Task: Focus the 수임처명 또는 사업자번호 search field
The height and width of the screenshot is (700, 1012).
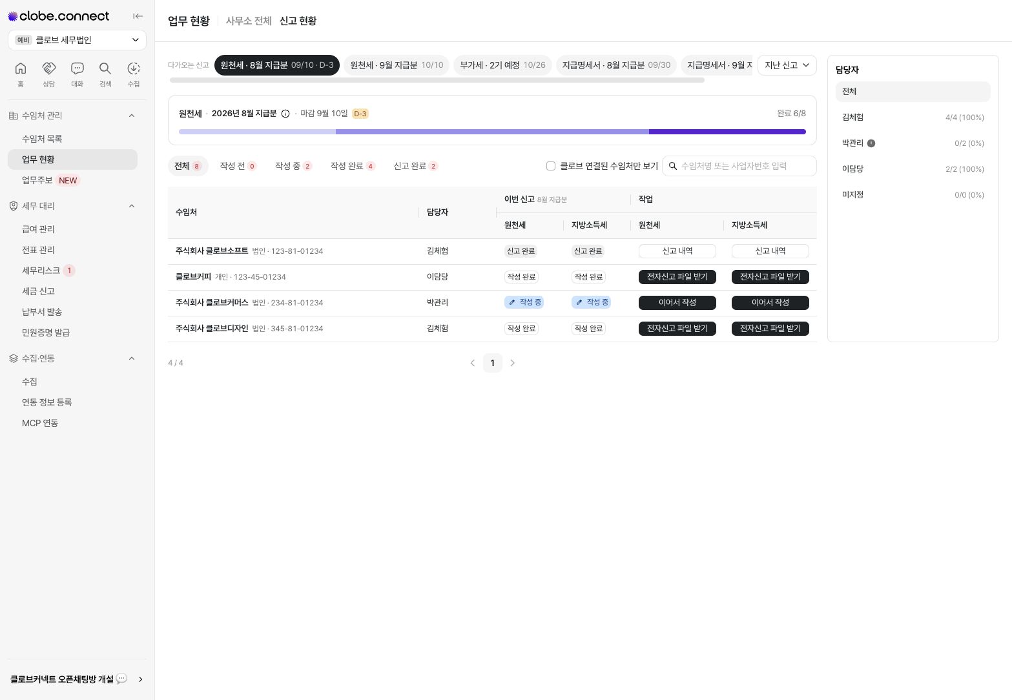Action: pyautogui.click(x=739, y=166)
